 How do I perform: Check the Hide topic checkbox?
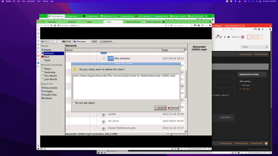click(240, 85)
